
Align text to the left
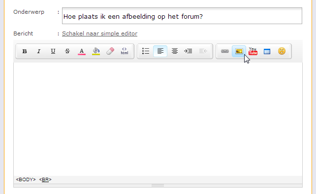pos(160,51)
